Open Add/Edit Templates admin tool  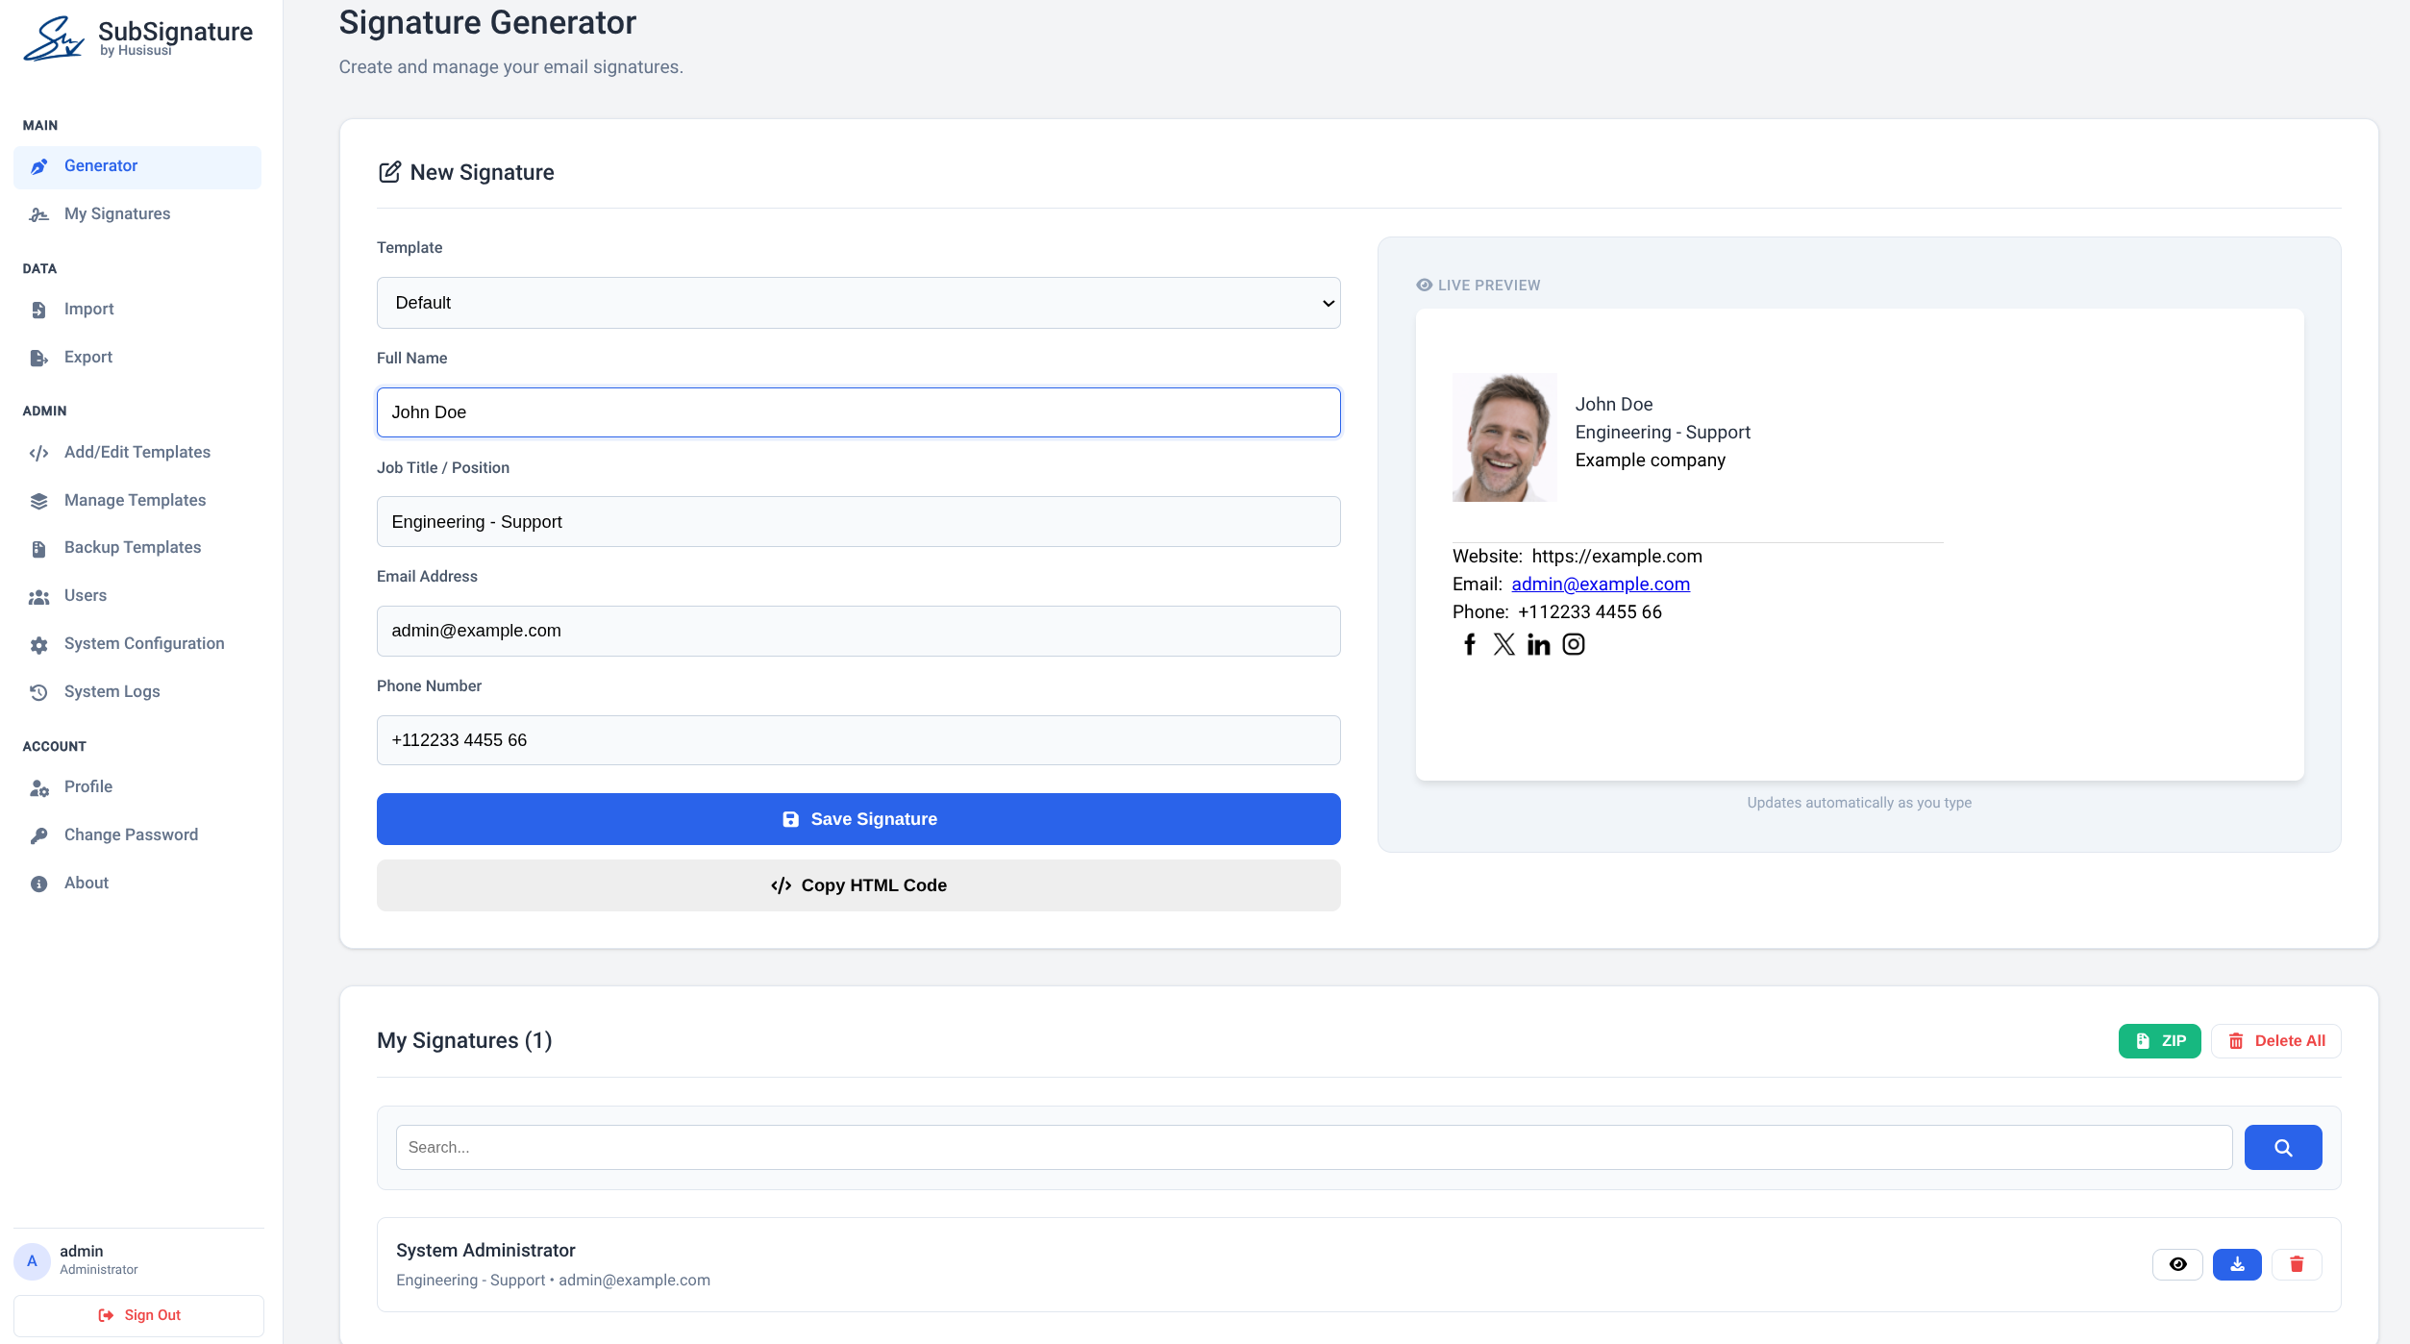(137, 451)
